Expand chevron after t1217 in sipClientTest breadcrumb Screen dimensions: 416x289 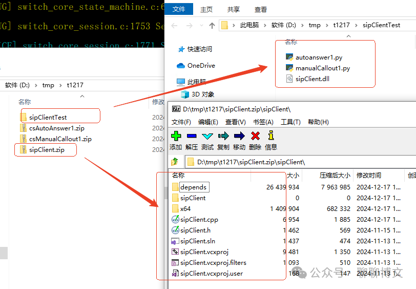[x=356, y=26]
